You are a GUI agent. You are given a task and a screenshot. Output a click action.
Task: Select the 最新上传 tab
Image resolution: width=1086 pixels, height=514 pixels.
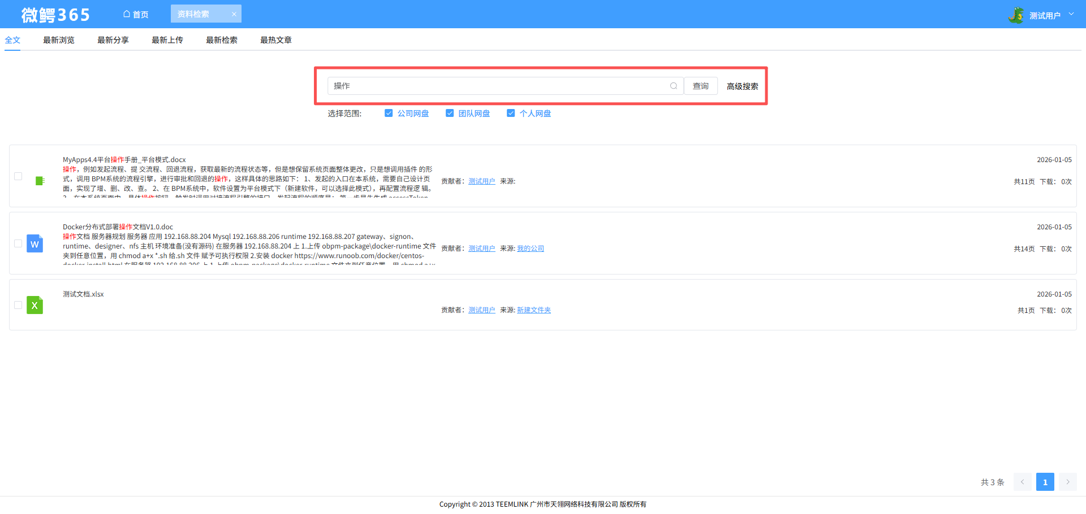pos(167,40)
